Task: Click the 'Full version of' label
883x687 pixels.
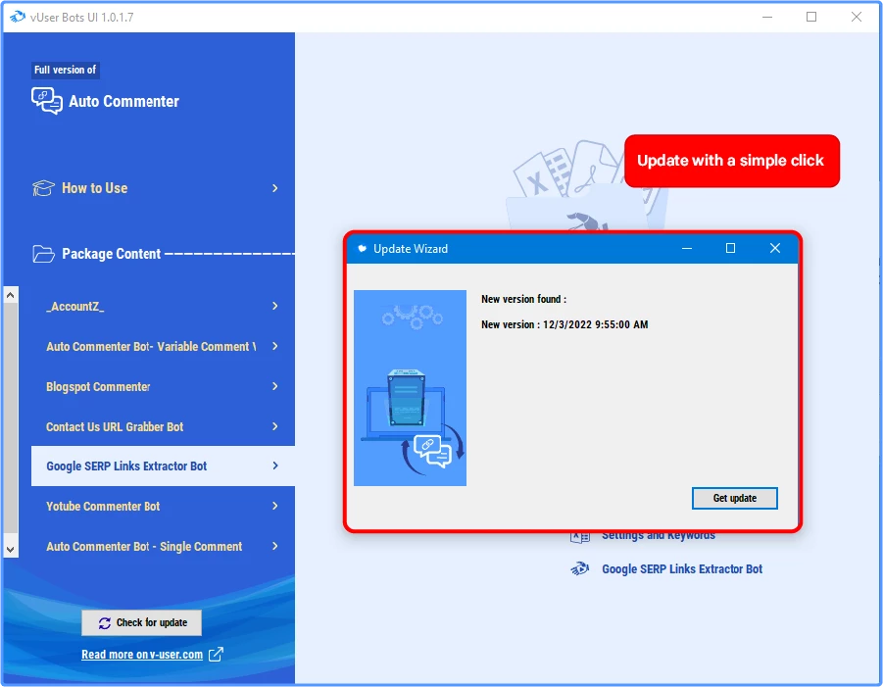Action: coord(66,70)
